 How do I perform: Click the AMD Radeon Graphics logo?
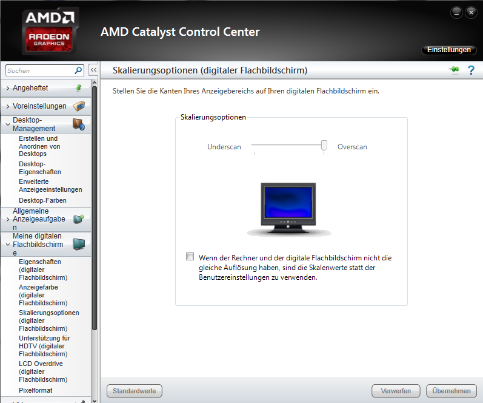(49, 30)
